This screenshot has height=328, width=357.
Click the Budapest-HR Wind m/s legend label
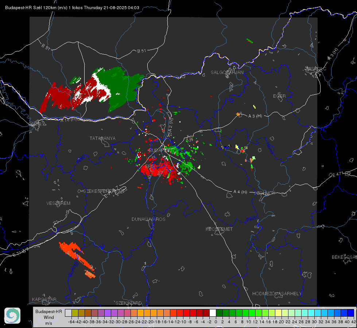coord(49,317)
